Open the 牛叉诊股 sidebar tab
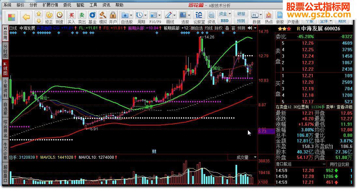Image resolution: width=357 pixels, height=189 pixels. tap(5, 150)
